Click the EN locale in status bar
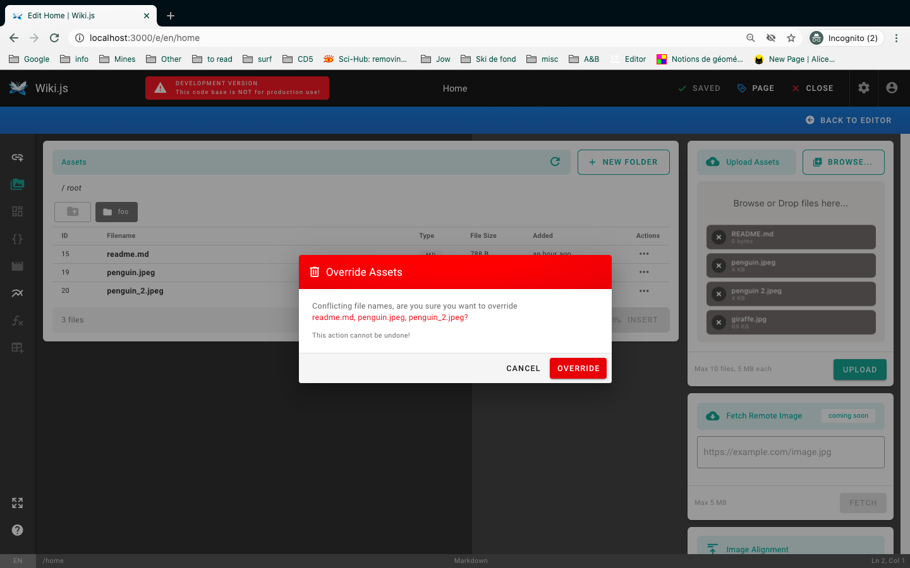This screenshot has width=910, height=568. click(x=18, y=560)
